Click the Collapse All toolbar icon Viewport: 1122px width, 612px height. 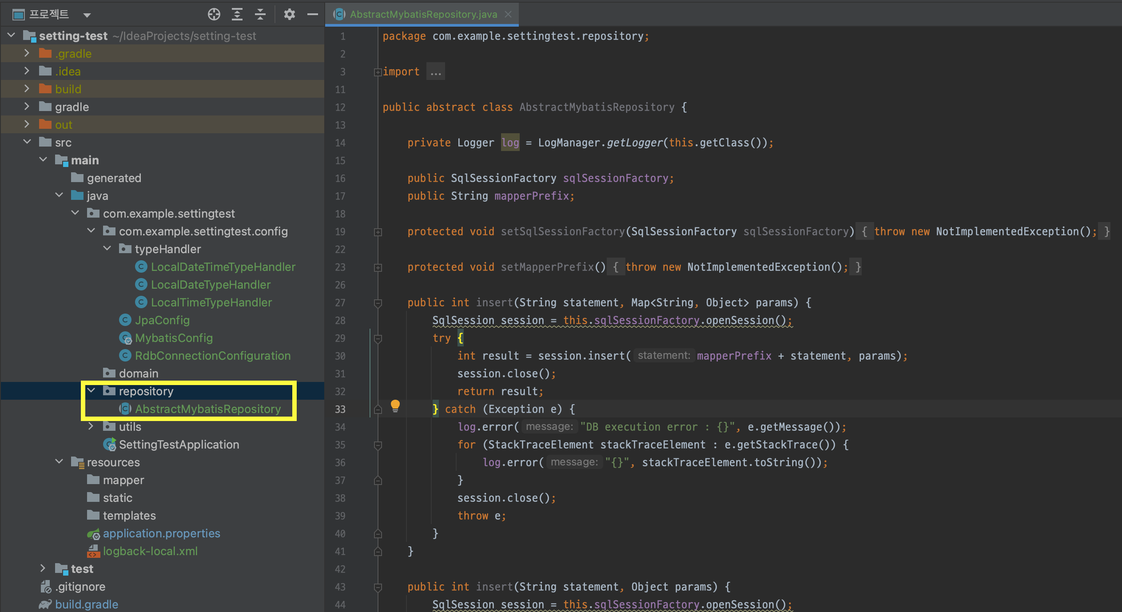(260, 15)
